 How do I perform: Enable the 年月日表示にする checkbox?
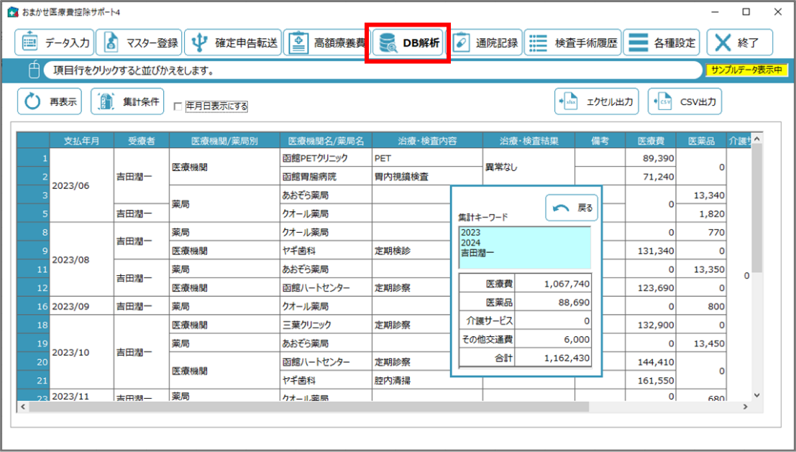[178, 106]
